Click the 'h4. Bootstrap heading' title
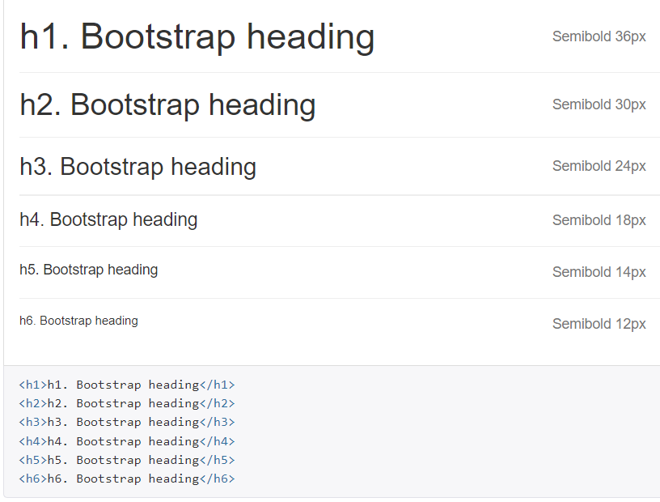Screen dimensions: 660x502 108,220
